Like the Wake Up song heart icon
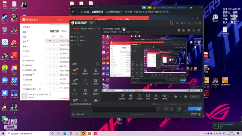 tap(54, 45)
